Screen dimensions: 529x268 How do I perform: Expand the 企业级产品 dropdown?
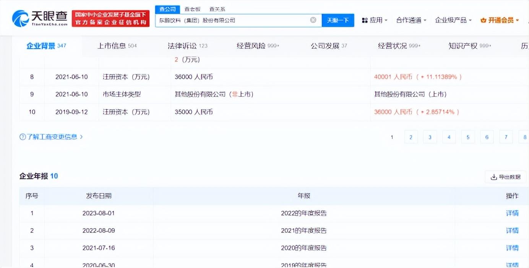click(453, 20)
